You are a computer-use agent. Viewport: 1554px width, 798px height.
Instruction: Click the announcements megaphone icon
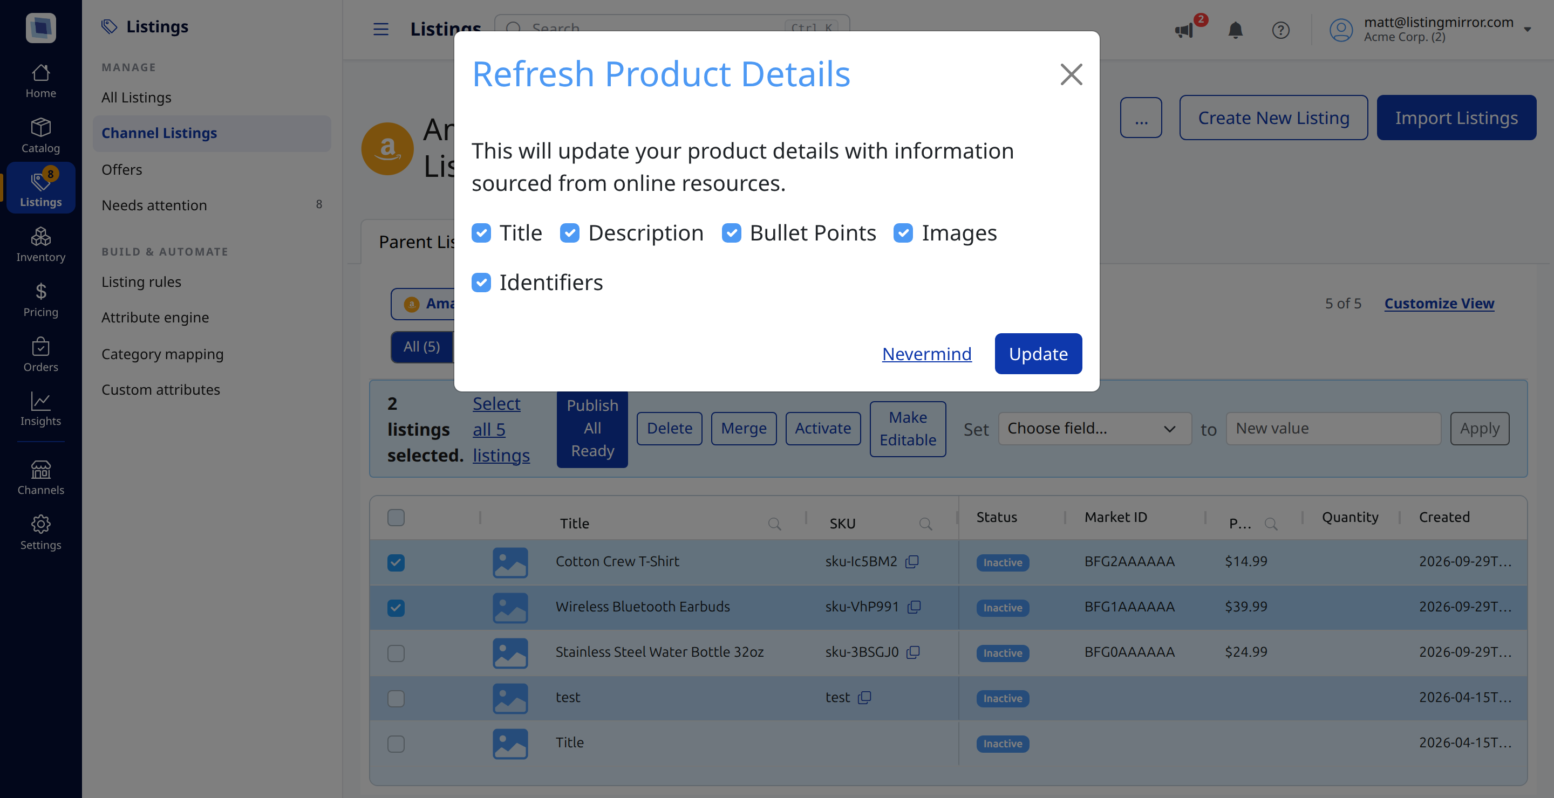1184,30
